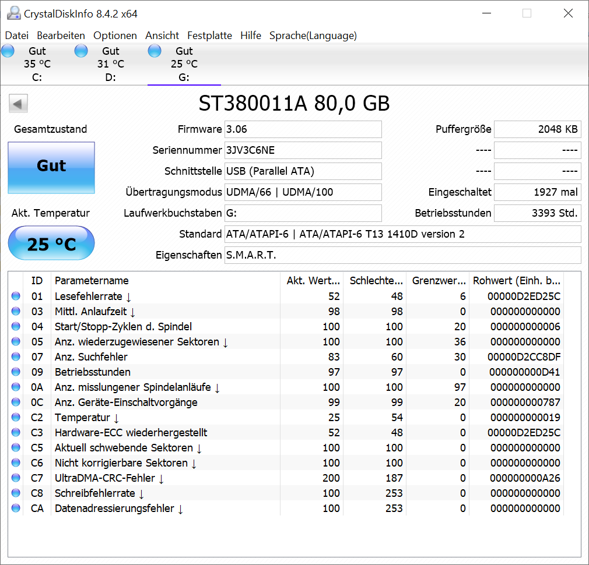Click status dot for misslungener Spindelanläufe row

[x=16, y=387]
